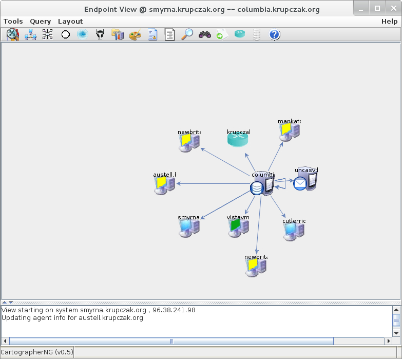Open the Query menu
Viewport: 402px width, 359px height.
40,21
